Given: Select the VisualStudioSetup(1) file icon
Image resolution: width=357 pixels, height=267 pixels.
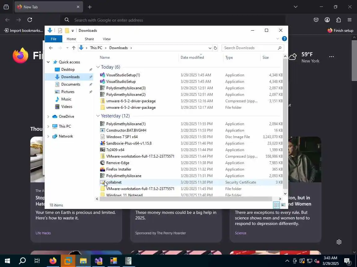Looking at the screenshot, I should coord(103,75).
